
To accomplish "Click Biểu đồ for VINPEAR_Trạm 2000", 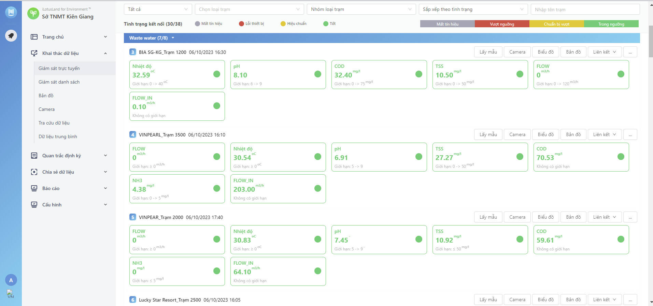I will [x=545, y=217].
